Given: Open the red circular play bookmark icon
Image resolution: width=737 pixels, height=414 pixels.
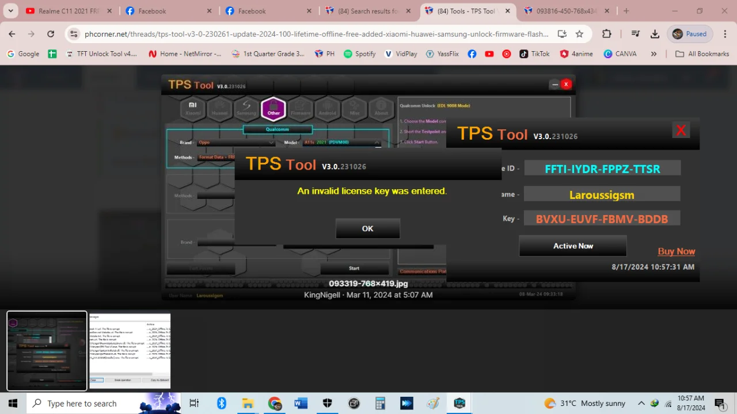Looking at the screenshot, I should pos(506,53).
